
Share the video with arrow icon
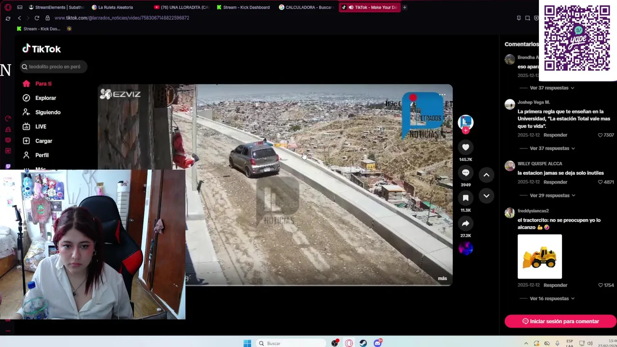(x=466, y=223)
